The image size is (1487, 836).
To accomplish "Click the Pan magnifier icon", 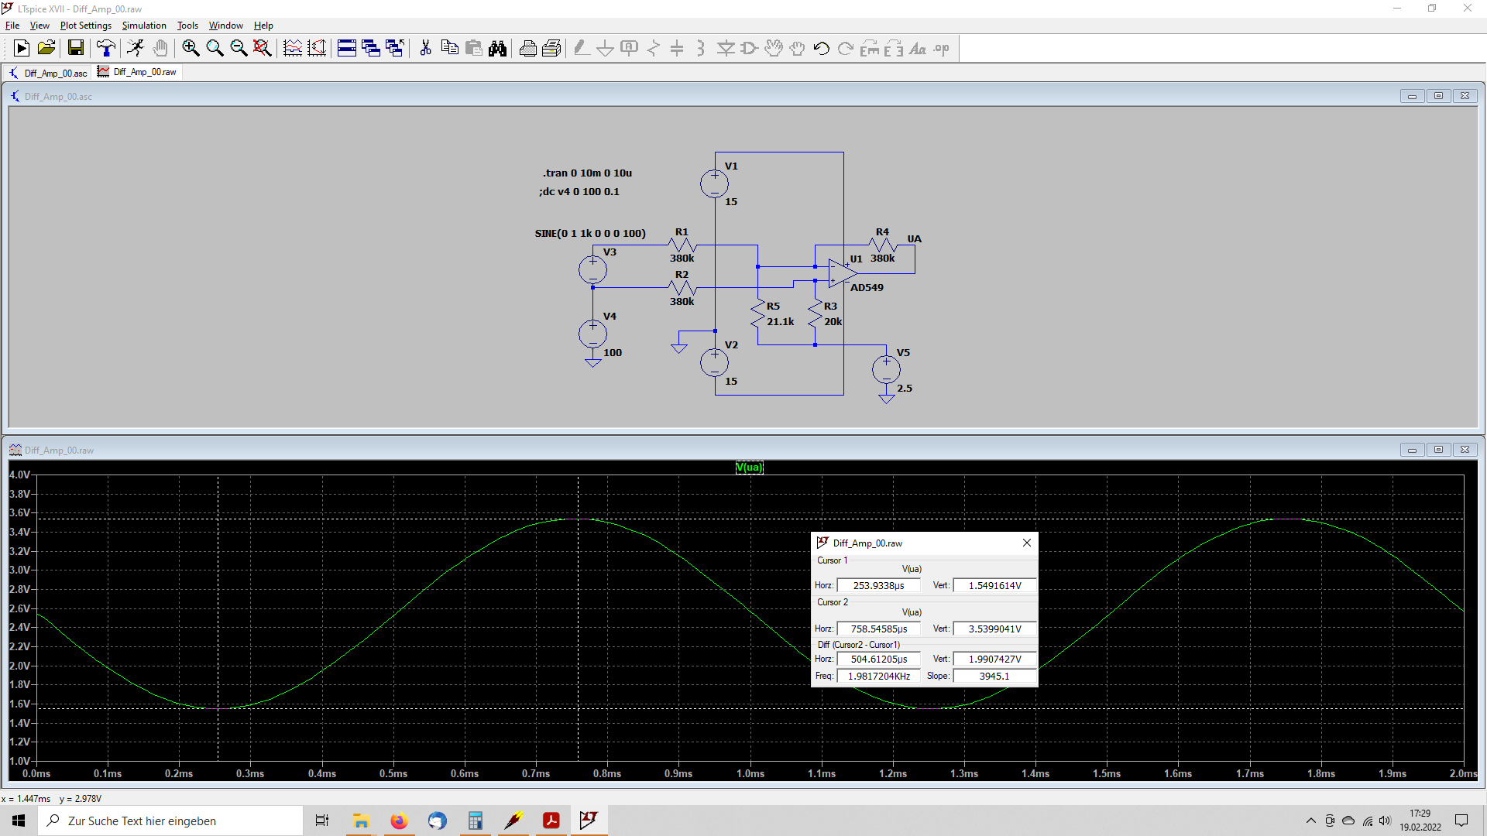I will pyautogui.click(x=215, y=49).
